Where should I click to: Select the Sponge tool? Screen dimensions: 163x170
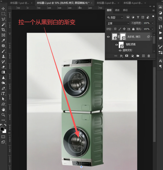tap(3, 83)
